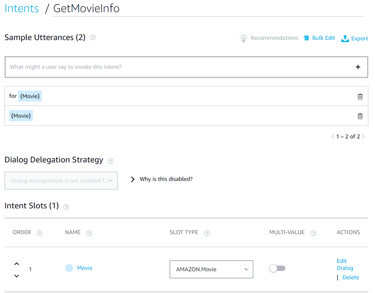Click the trash icon beside the '{Movie}' utterance
The image size is (375, 293).
(x=360, y=116)
